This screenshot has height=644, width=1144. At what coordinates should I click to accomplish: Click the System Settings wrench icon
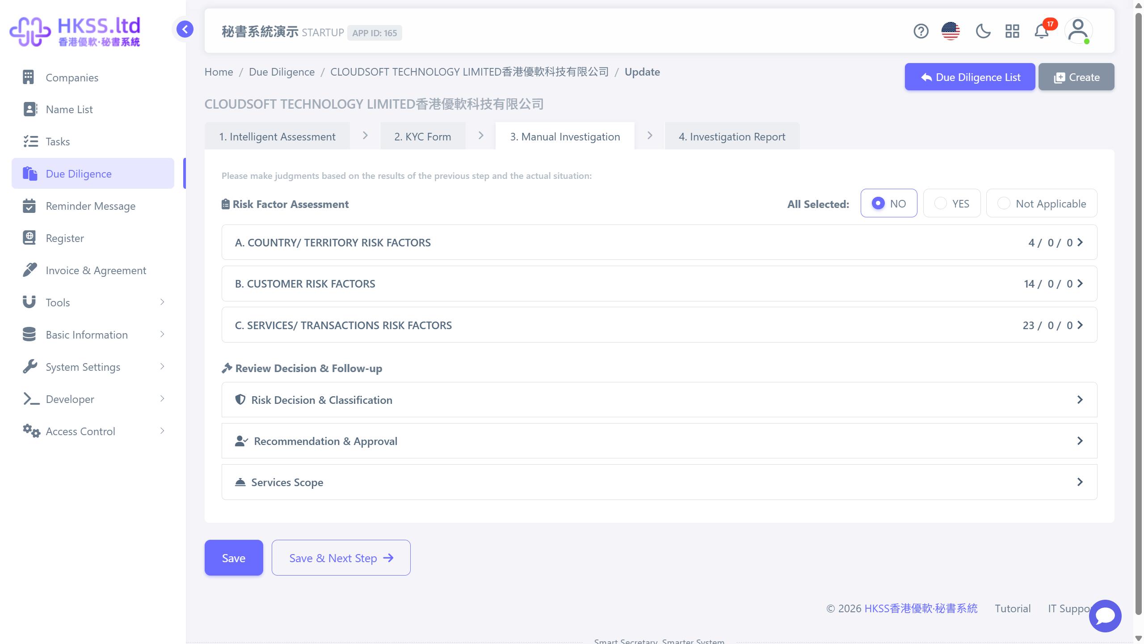click(29, 367)
